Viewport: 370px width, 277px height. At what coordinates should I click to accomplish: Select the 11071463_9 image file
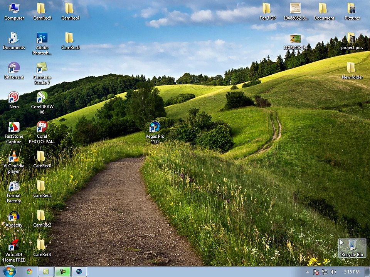pyautogui.click(x=296, y=42)
